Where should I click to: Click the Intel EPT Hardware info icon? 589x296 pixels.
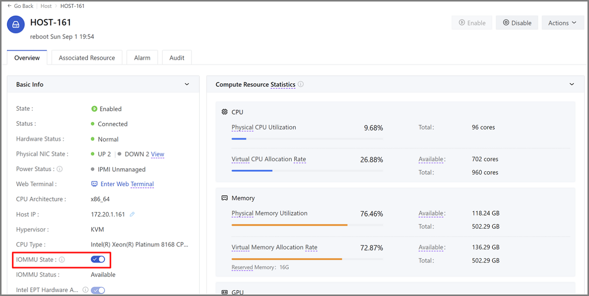click(x=85, y=290)
